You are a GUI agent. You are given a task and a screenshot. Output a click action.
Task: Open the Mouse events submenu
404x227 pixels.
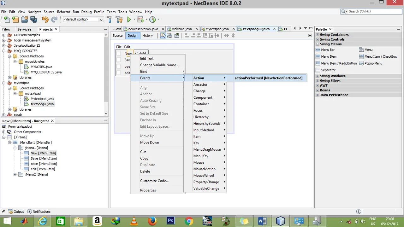[205, 162]
